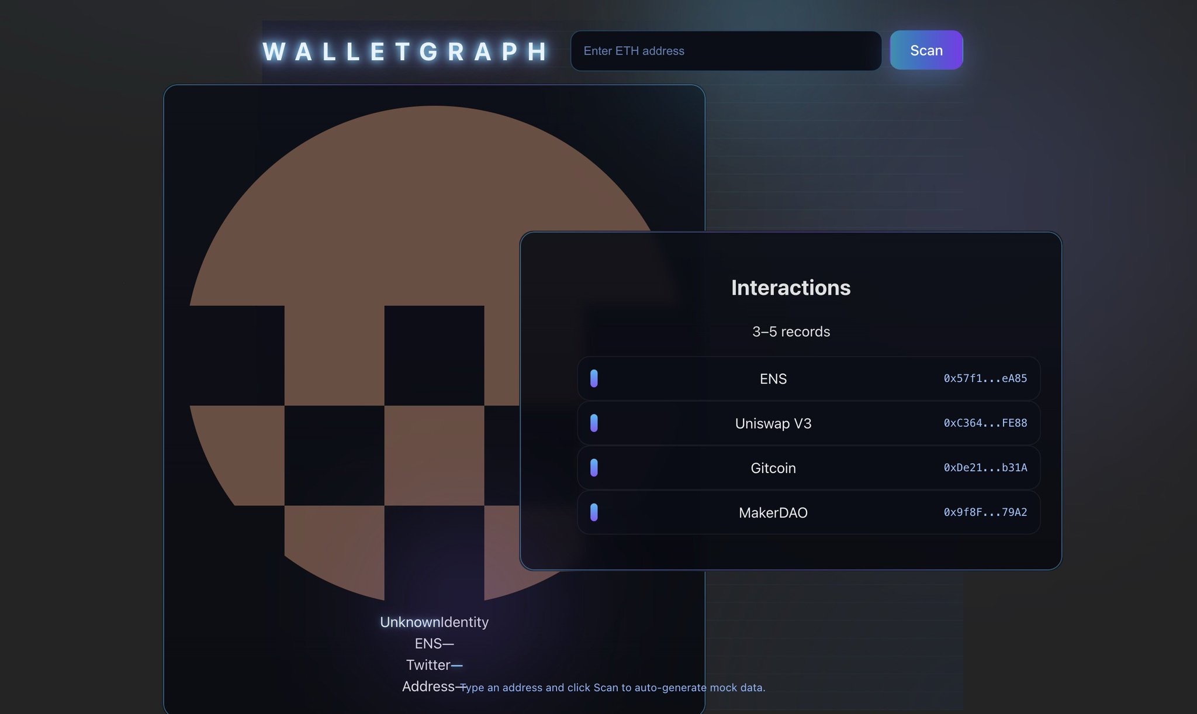Click address 0x9f8F...79A2
1197x714 pixels.
click(985, 512)
